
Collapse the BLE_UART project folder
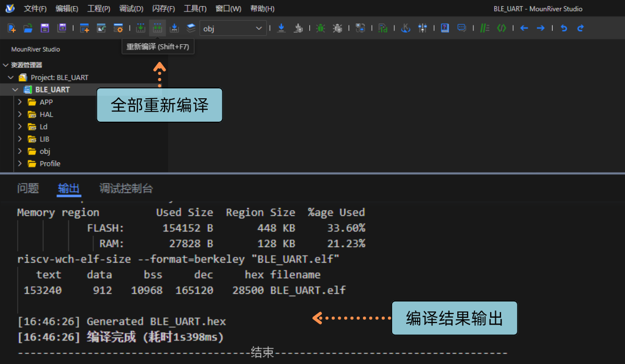click(15, 89)
